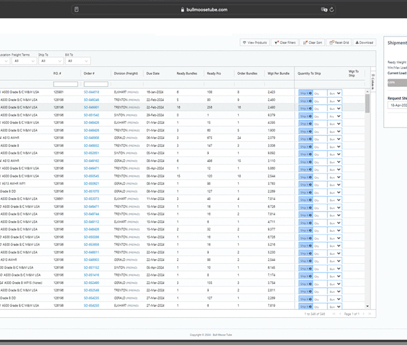407x345 pixels.
Task: Jump to the last page using the pagination arrow
Action: pos(368,314)
